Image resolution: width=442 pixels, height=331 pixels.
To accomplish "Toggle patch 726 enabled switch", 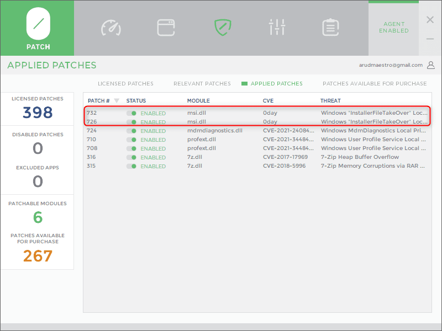I will 131,122.
